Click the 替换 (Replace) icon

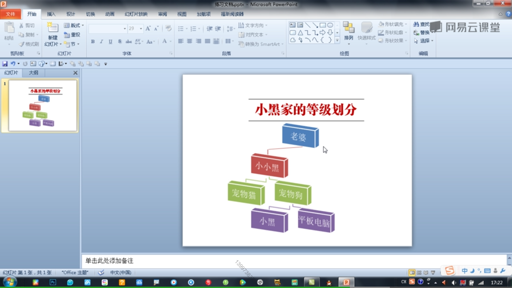coord(417,33)
